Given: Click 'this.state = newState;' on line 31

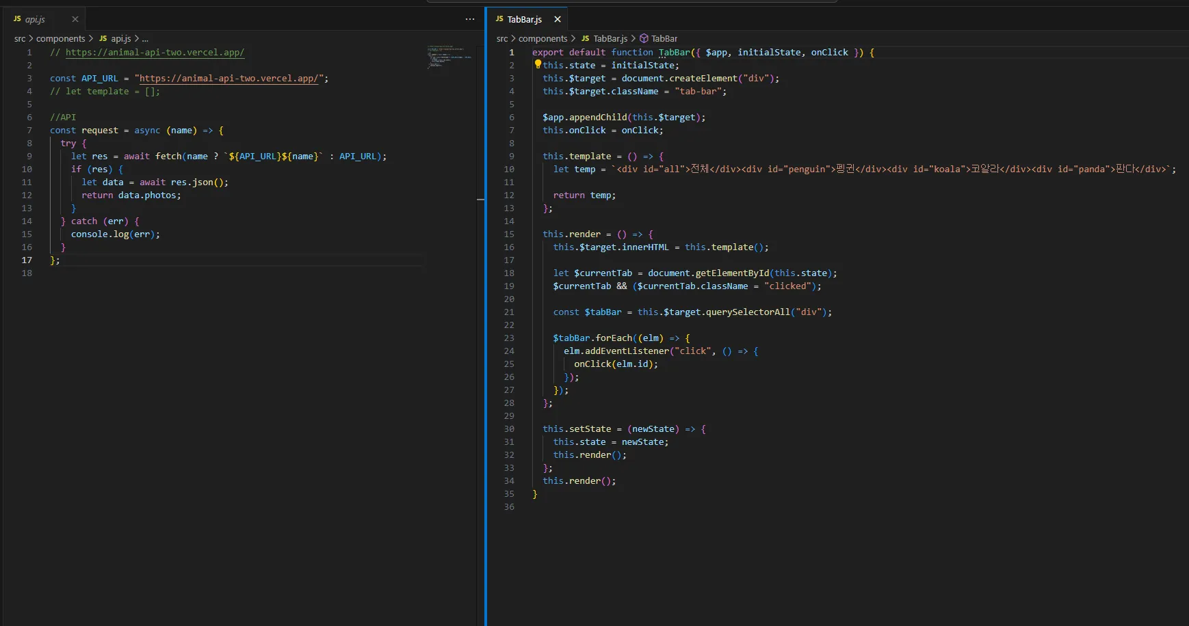Looking at the screenshot, I should coord(611,442).
